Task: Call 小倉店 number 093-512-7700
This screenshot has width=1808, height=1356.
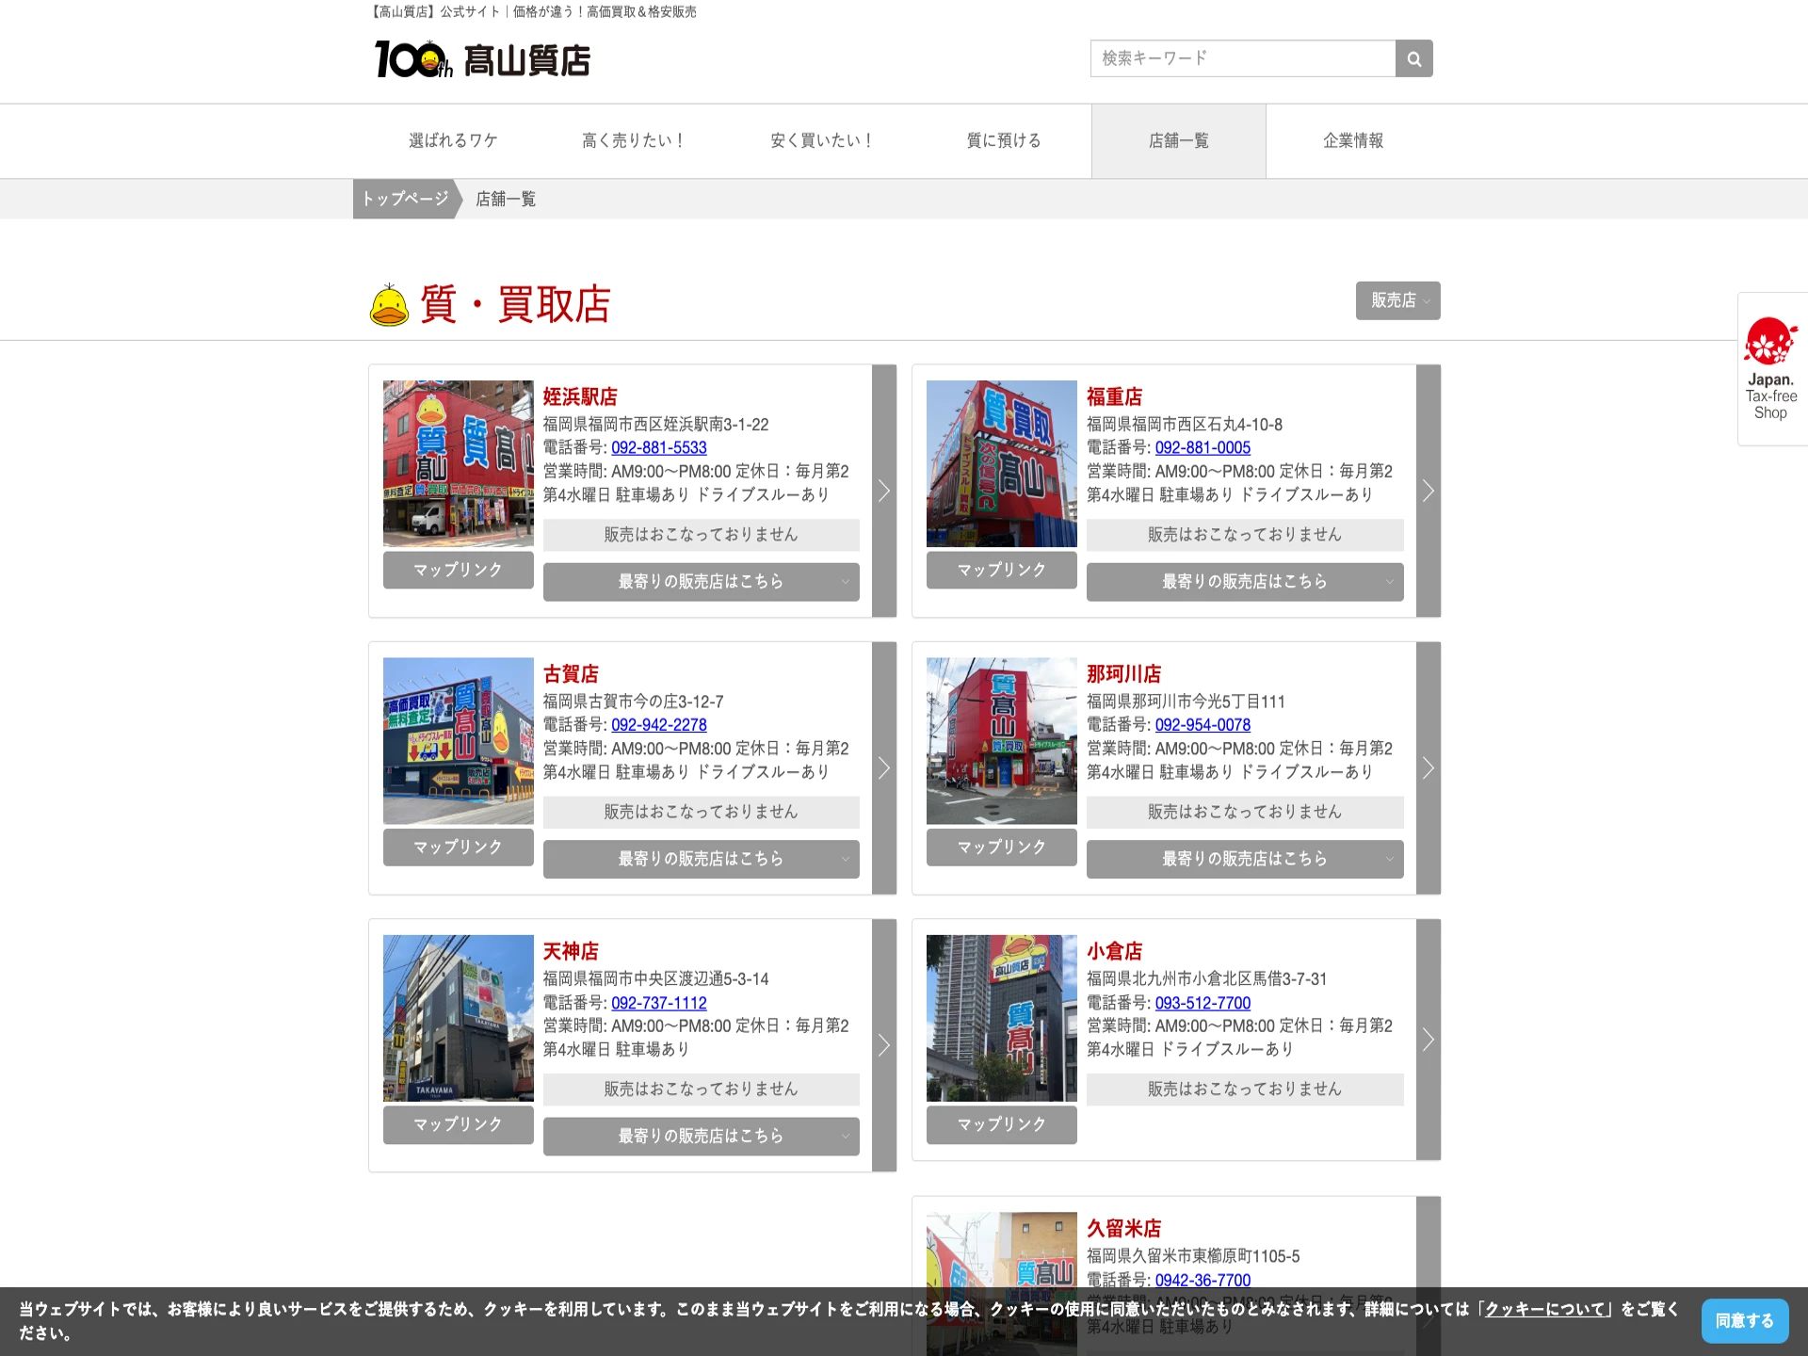Action: (1203, 1004)
